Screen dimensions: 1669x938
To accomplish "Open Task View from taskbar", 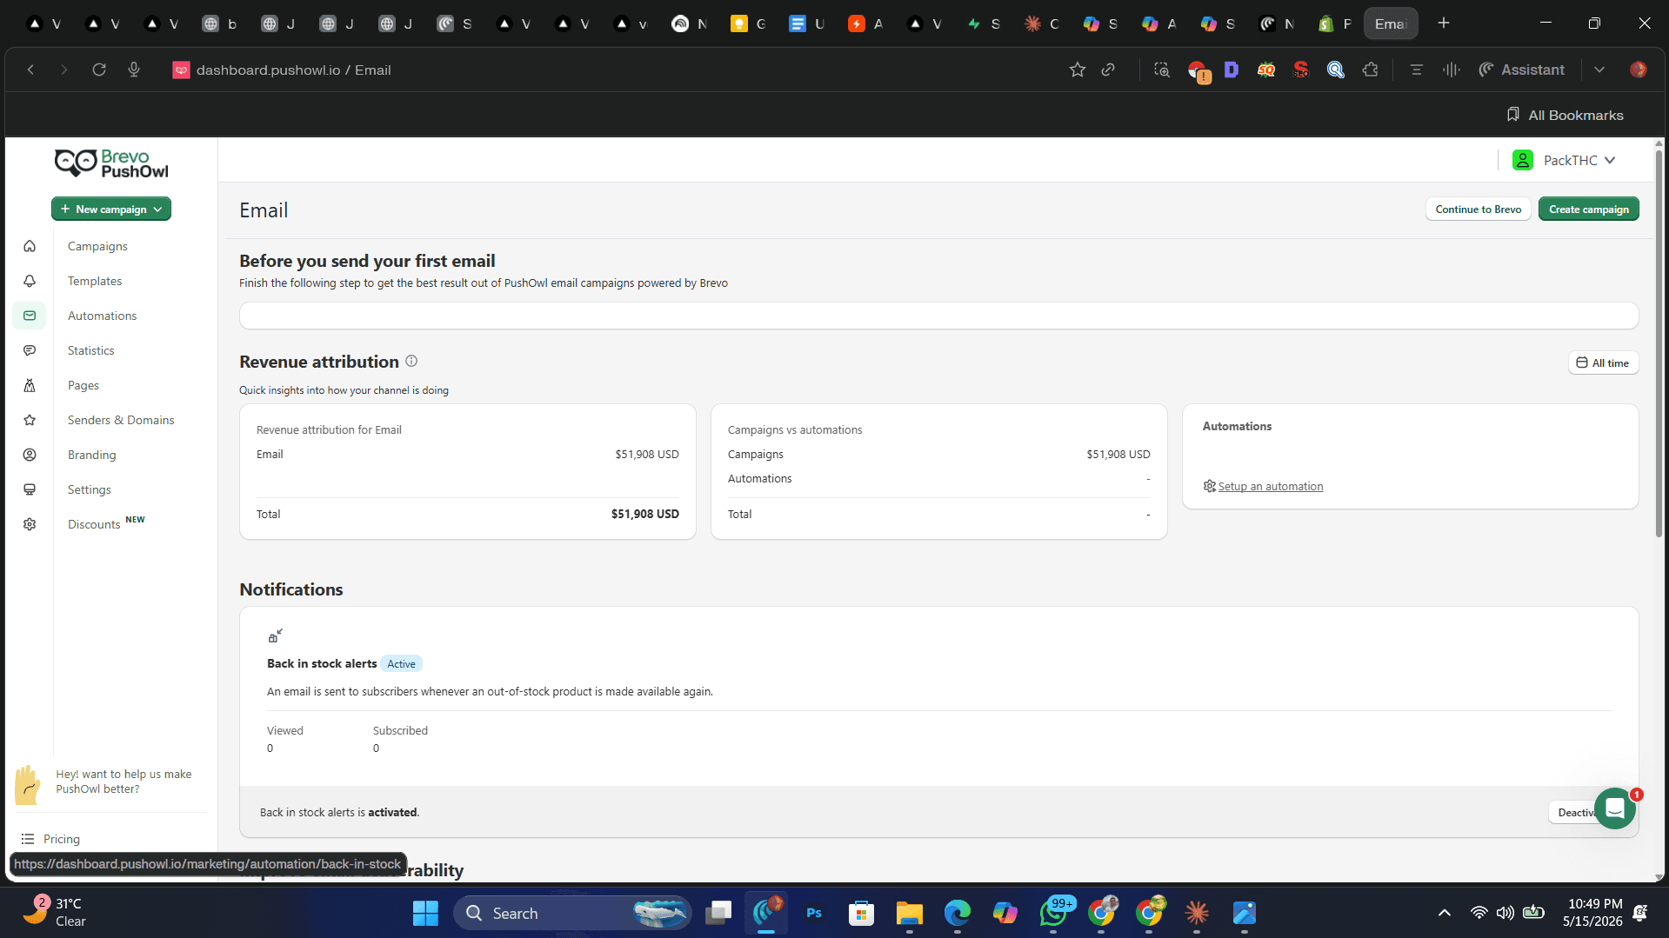I will click(718, 913).
